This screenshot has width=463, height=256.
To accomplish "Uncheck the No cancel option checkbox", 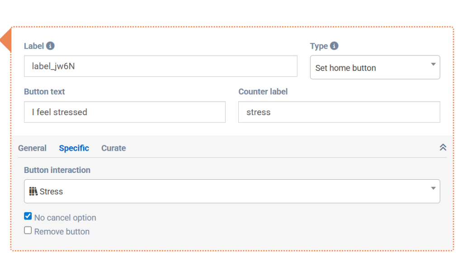I will [28, 216].
